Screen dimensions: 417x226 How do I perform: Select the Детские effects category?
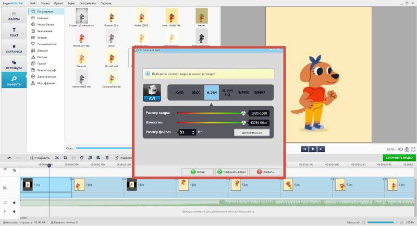tap(46, 51)
